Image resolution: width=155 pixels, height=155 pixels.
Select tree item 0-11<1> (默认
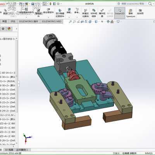pos(8,119)
